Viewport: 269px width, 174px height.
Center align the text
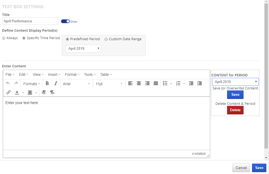tap(139, 84)
